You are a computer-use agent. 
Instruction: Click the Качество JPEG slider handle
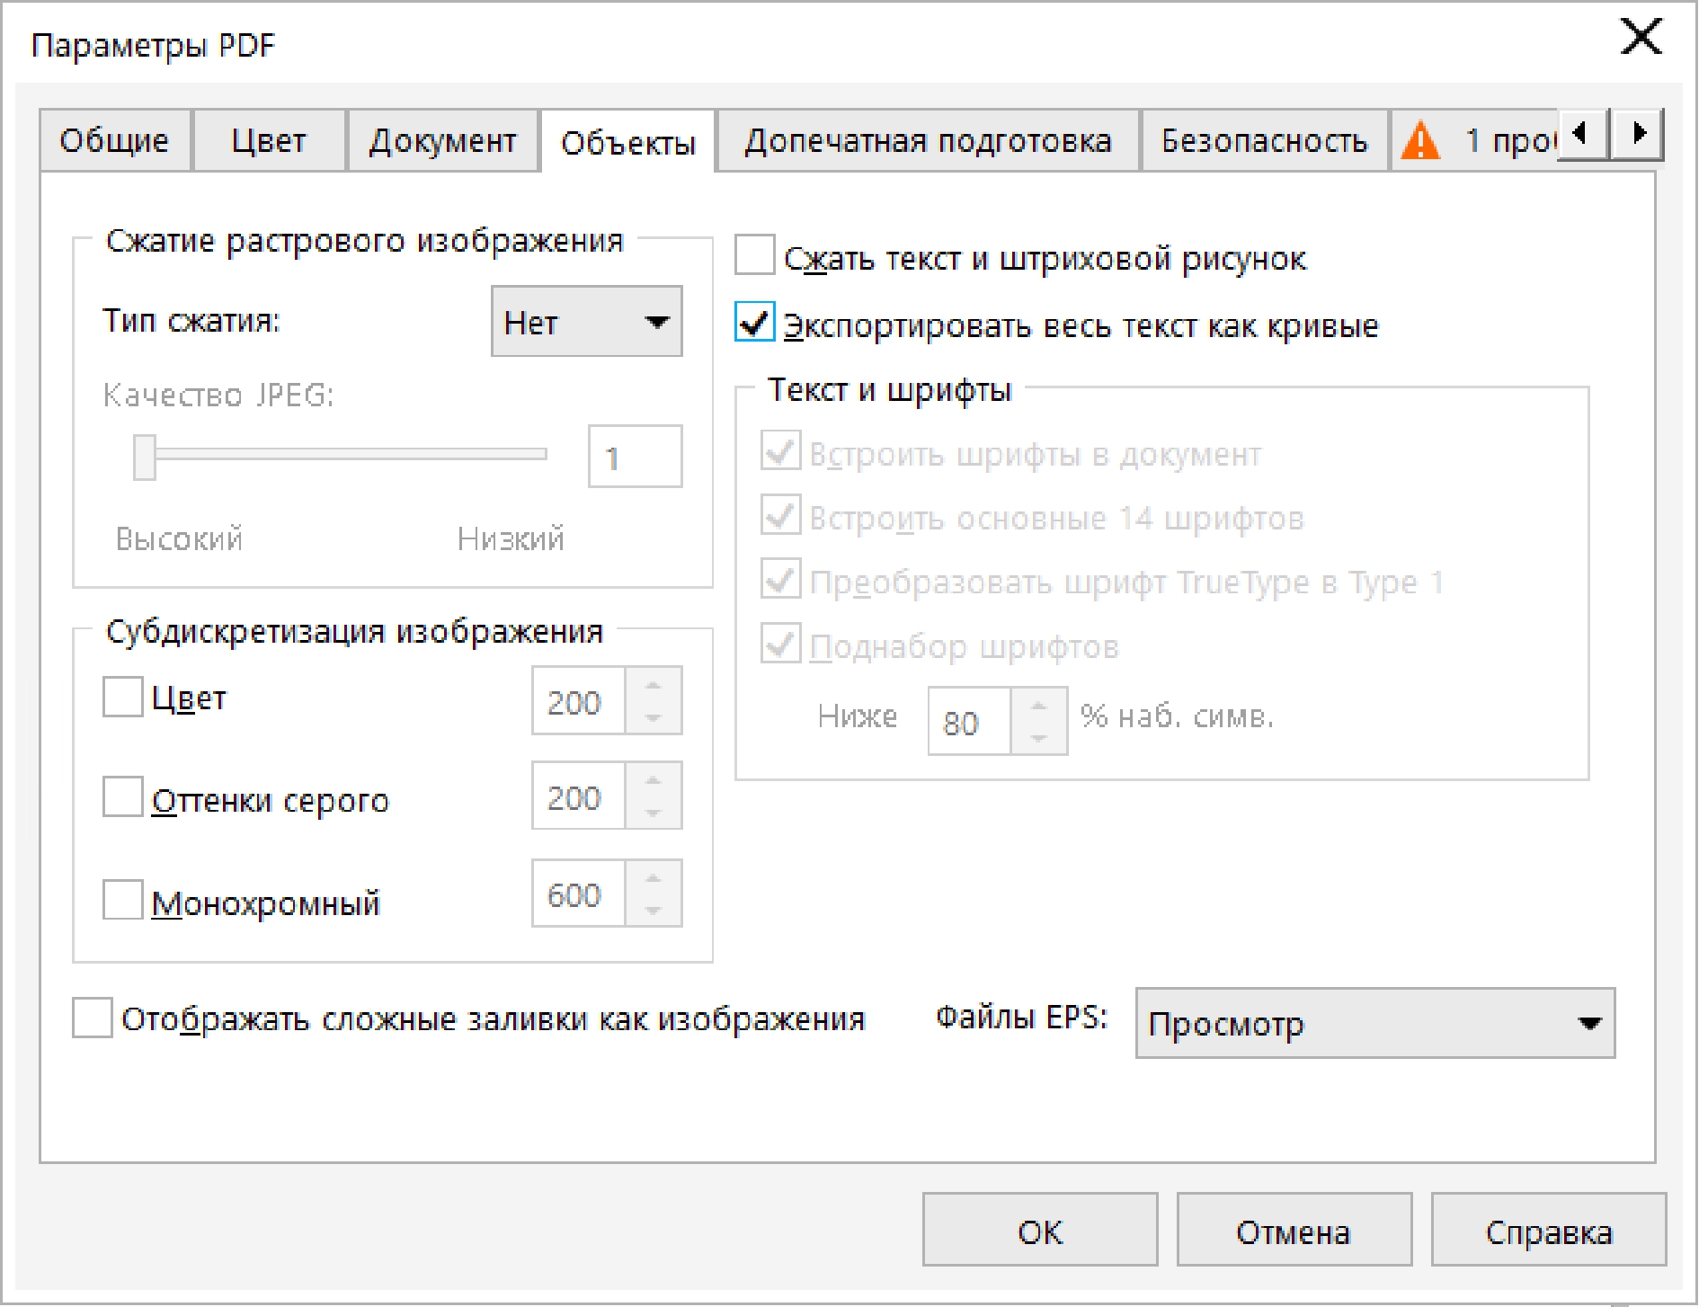click(x=145, y=457)
